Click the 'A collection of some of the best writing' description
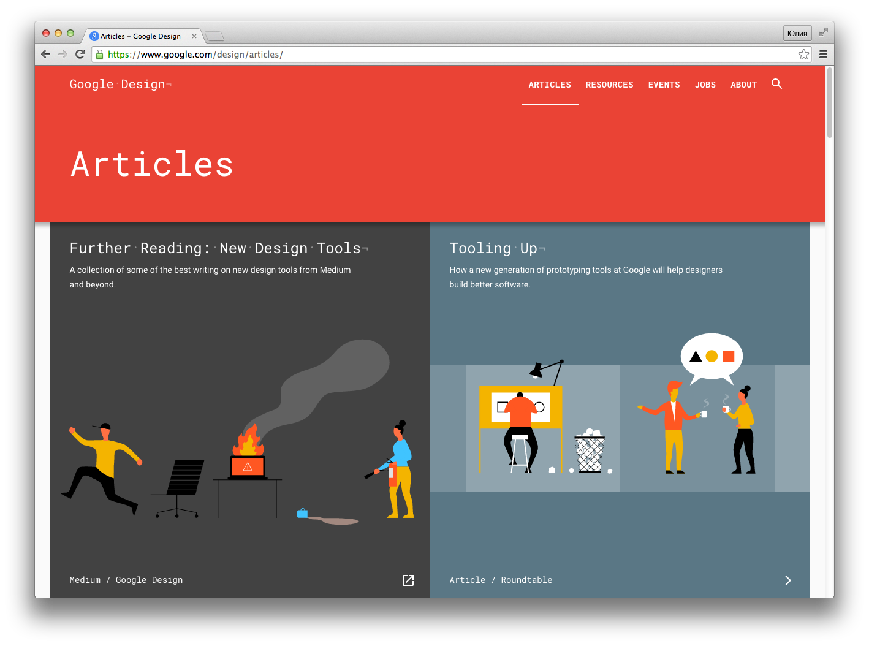The image size is (869, 646). pyautogui.click(x=210, y=277)
